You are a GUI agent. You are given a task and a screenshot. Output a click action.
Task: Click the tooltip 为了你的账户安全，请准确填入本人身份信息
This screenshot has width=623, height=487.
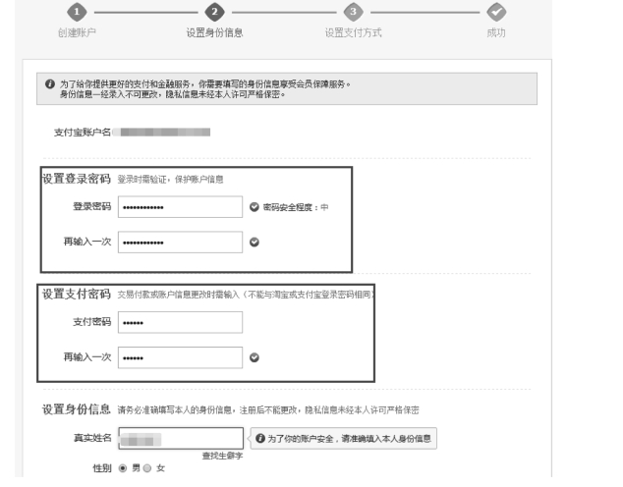[344, 438]
